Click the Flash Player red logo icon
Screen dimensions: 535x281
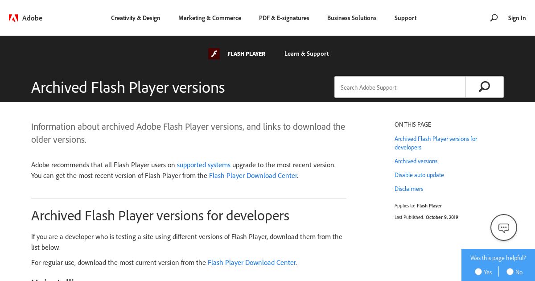214,54
